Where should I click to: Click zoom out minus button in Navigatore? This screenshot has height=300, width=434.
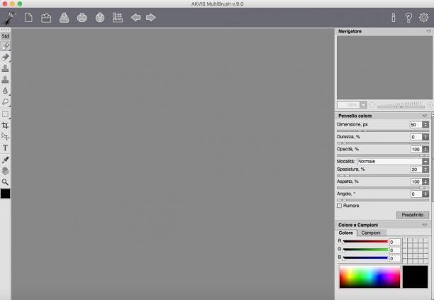[x=372, y=105]
